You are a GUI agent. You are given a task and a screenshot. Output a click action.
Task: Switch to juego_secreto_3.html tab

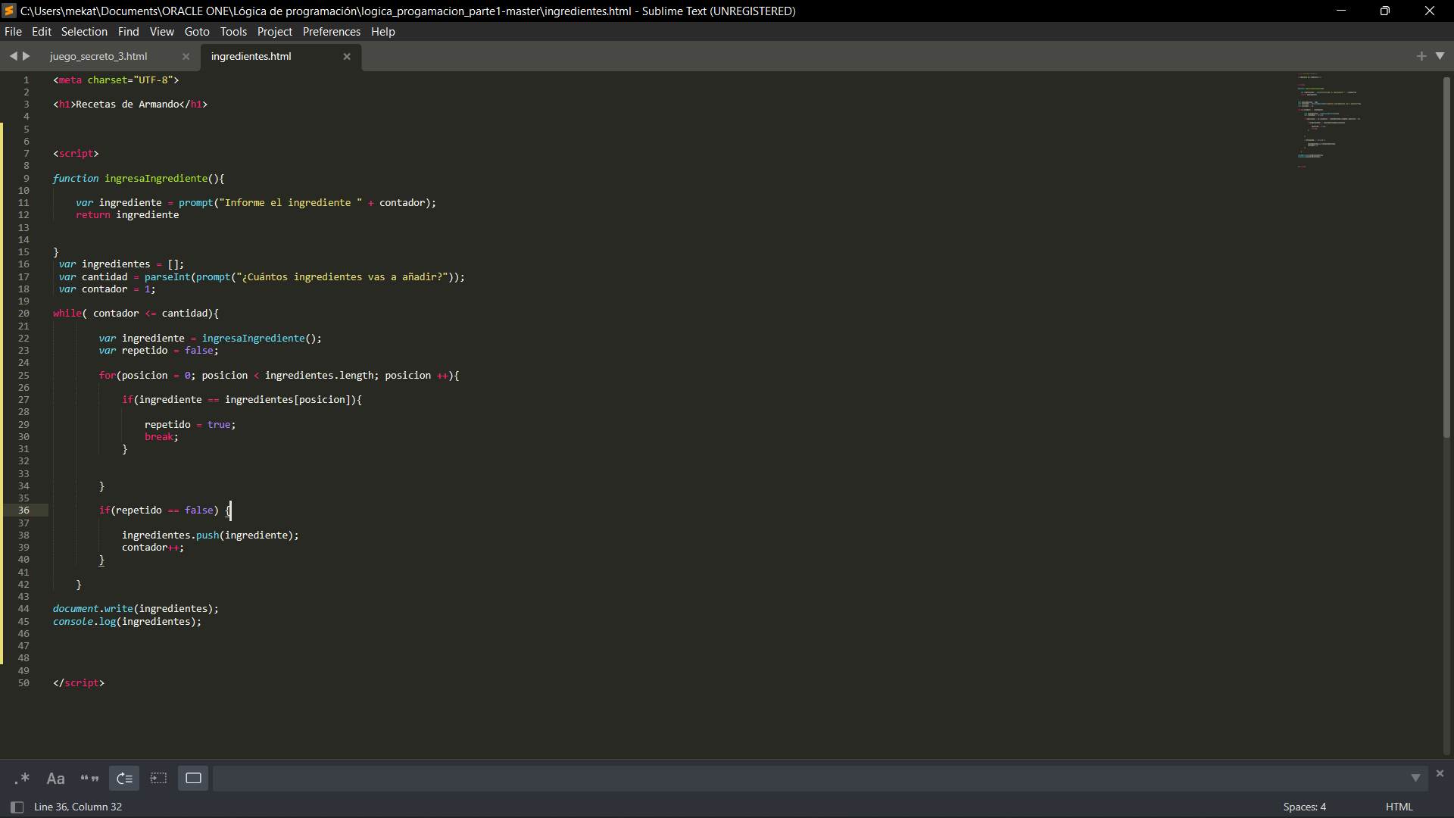pos(98,57)
